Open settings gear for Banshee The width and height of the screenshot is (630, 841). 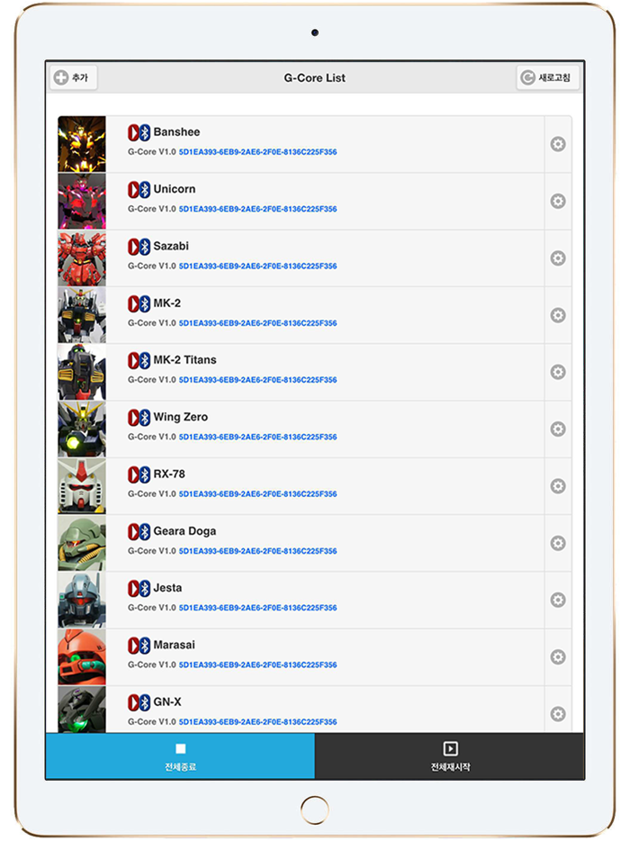point(558,144)
